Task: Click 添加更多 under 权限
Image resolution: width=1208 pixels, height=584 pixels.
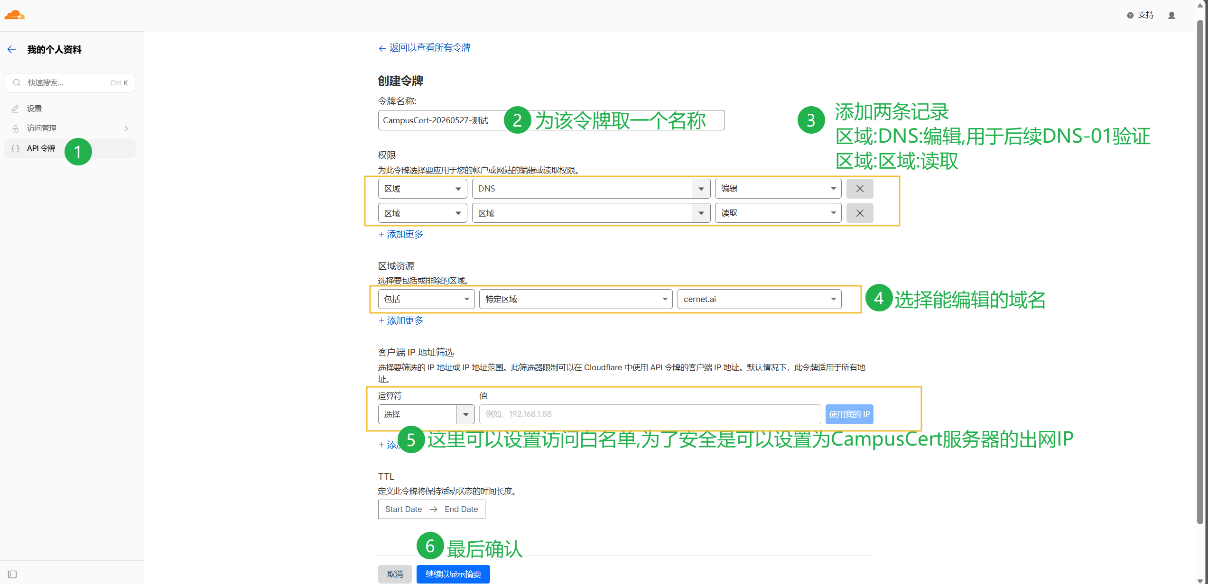Action: tap(401, 234)
